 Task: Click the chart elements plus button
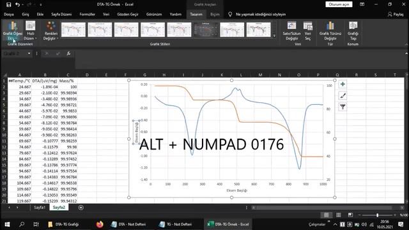pos(343,84)
